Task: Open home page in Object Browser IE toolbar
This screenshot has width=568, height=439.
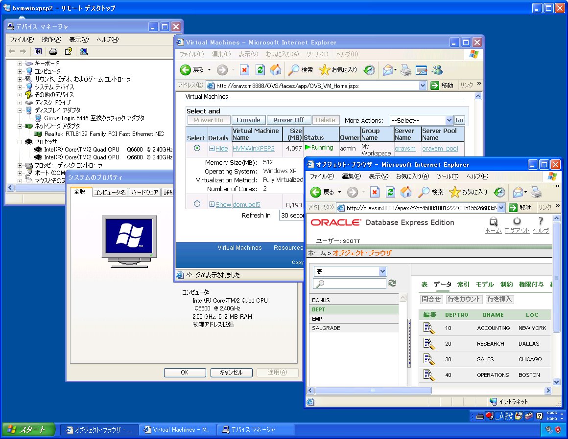Action: [x=406, y=192]
